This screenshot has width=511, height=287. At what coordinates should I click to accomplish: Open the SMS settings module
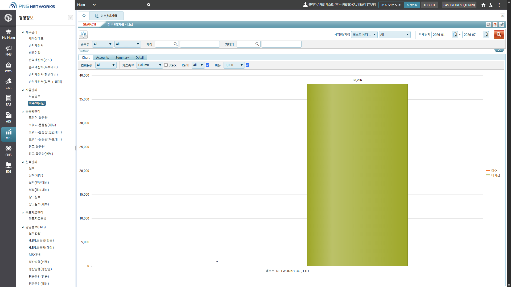8,151
